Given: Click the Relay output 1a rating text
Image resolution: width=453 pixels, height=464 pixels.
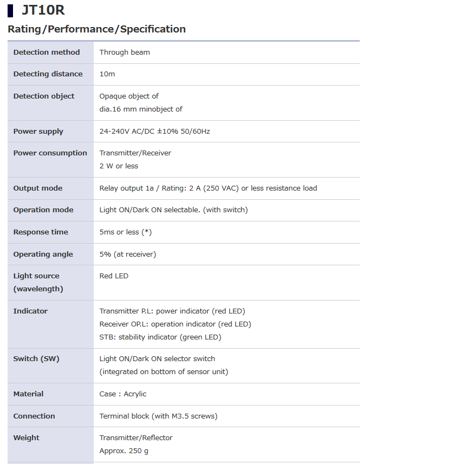Looking at the screenshot, I should click(208, 188).
